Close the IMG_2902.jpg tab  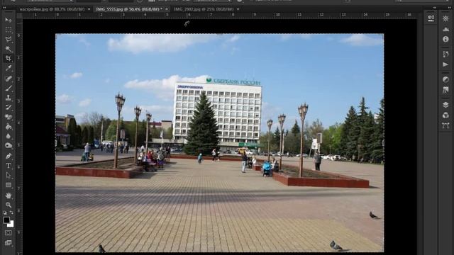238,9
